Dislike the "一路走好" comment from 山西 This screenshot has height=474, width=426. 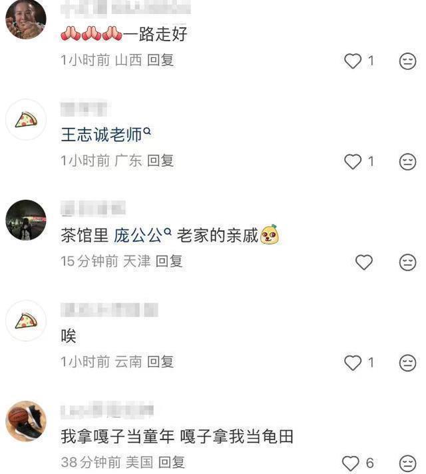[407, 61]
